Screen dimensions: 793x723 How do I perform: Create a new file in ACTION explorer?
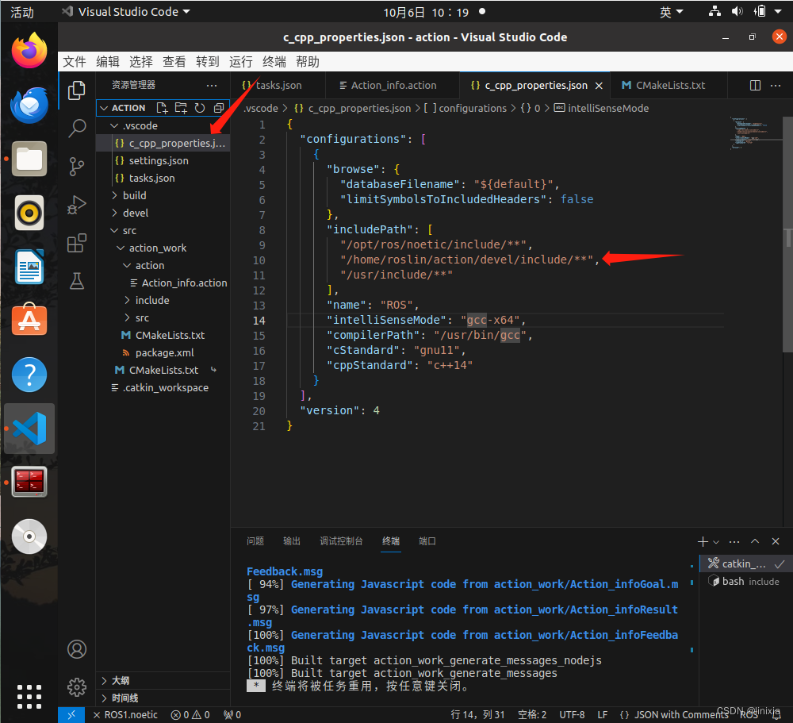point(162,108)
